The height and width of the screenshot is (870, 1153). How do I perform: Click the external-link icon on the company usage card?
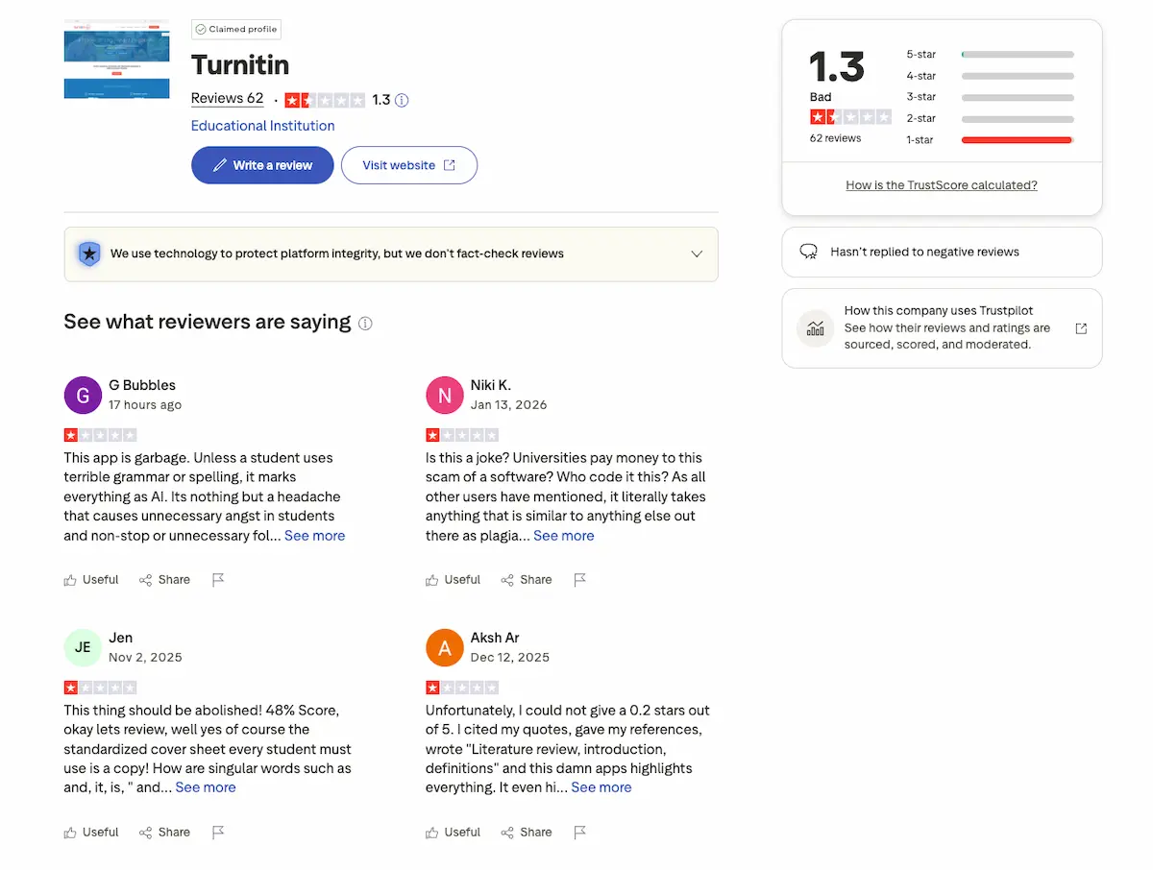(1081, 327)
